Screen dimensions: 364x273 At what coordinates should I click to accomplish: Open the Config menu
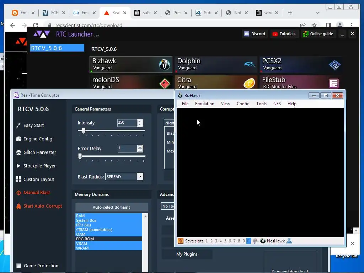243,104
